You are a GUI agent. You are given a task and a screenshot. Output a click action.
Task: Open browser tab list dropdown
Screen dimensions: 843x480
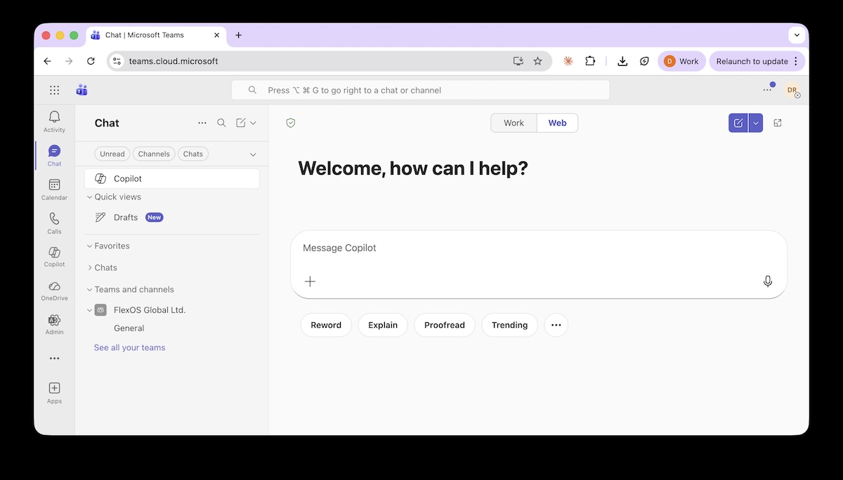click(x=796, y=35)
